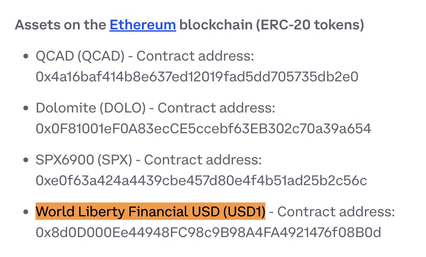Click "Contract address:" on the QCAD line
This screenshot has height=257, width=426.
[x=195, y=56]
